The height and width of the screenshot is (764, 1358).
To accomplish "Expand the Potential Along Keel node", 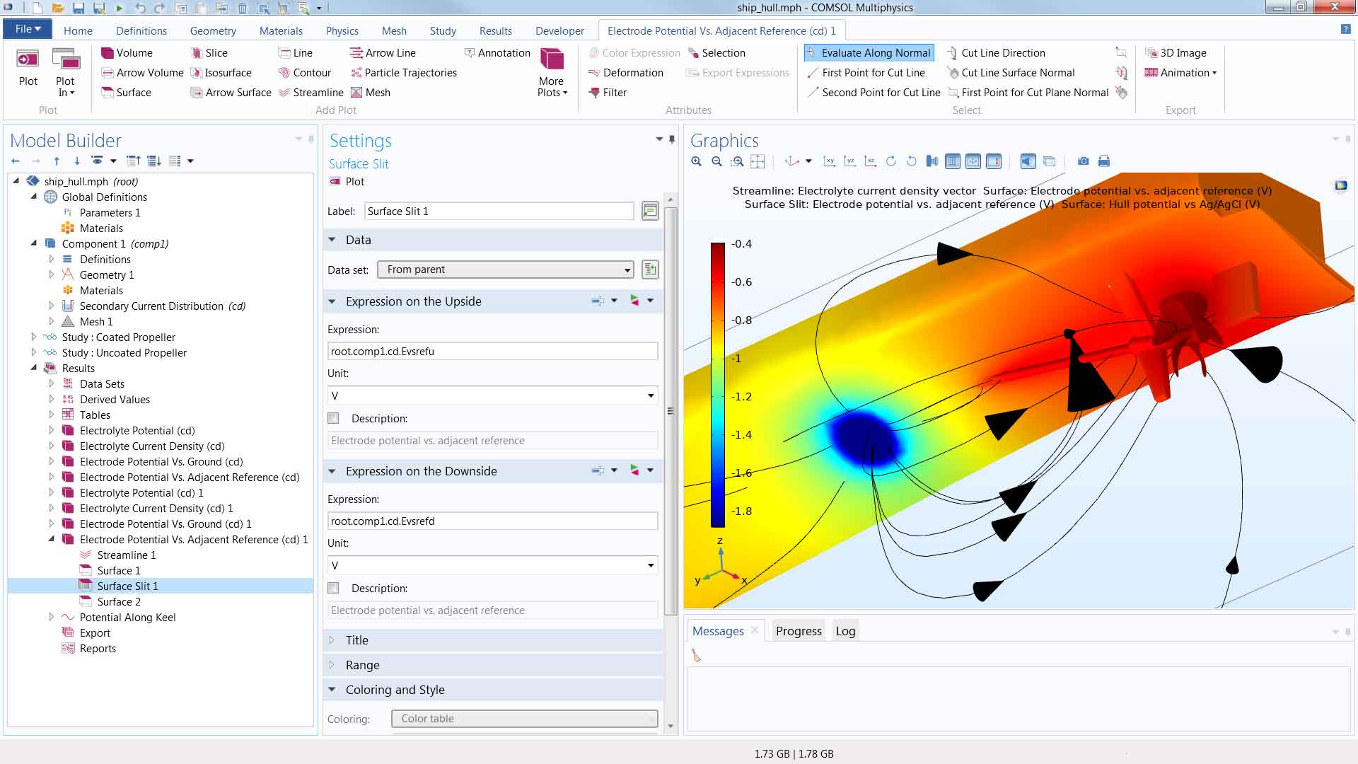I will point(51,618).
